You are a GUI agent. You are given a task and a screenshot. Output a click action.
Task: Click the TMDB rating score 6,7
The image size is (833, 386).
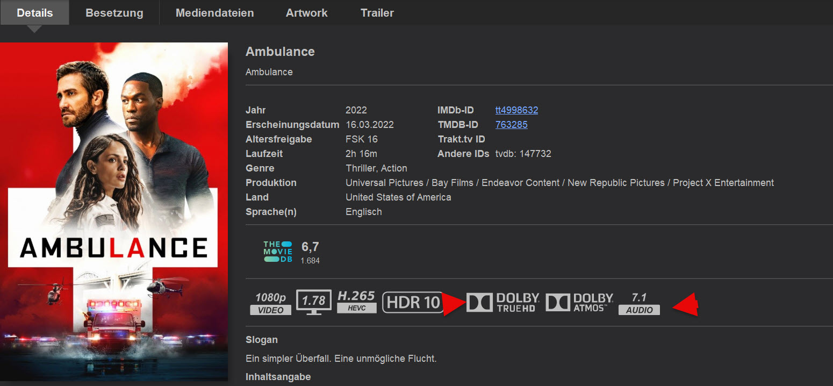tap(310, 247)
